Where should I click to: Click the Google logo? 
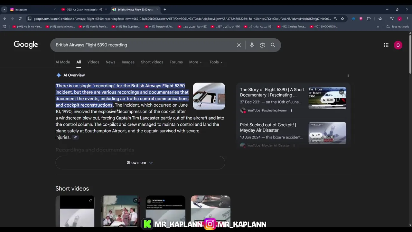pos(26,45)
